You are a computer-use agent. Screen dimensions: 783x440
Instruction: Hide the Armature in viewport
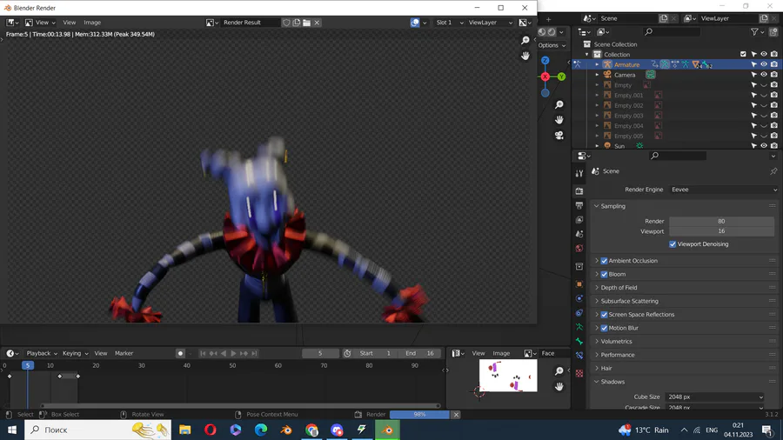click(x=764, y=64)
